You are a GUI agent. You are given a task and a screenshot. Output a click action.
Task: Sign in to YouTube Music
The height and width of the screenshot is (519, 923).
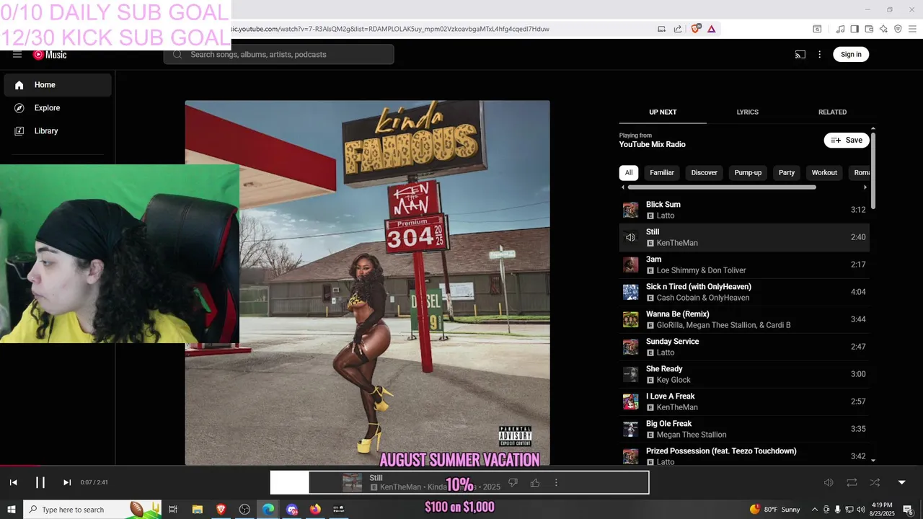point(851,54)
